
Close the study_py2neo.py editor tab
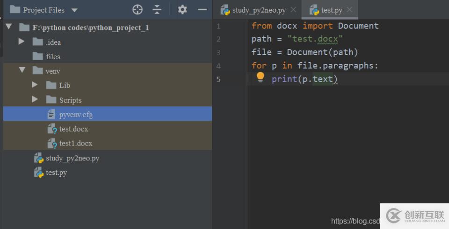point(293,10)
